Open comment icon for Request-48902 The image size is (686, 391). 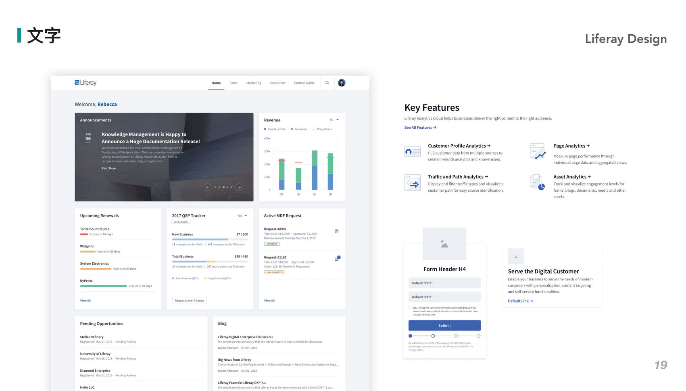point(336,231)
